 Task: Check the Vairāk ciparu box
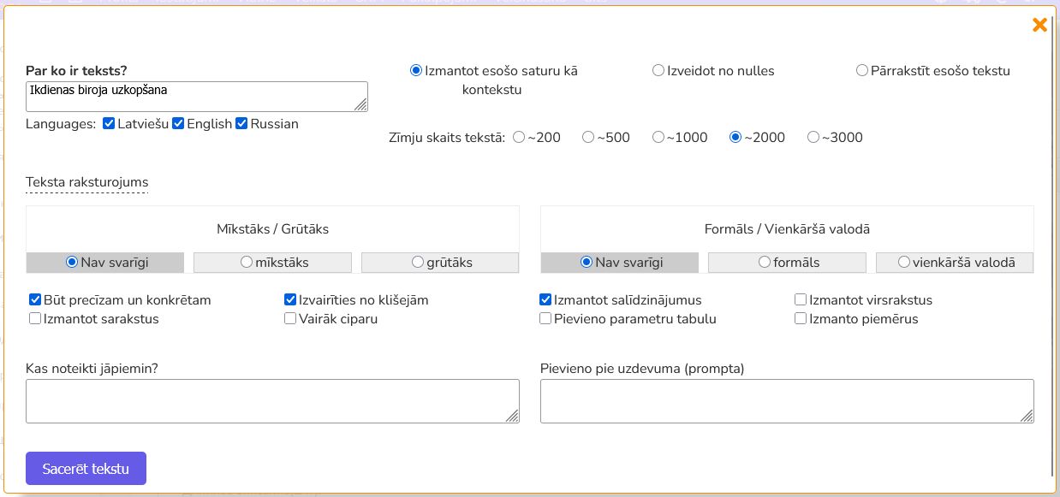point(290,318)
